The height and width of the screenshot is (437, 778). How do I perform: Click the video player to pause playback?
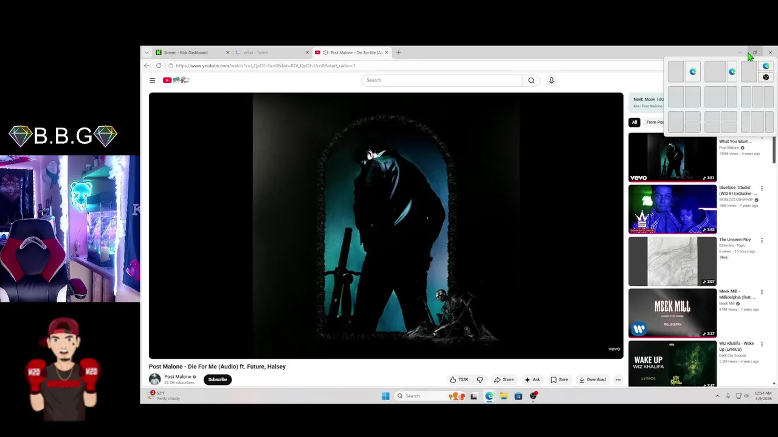coord(386,225)
